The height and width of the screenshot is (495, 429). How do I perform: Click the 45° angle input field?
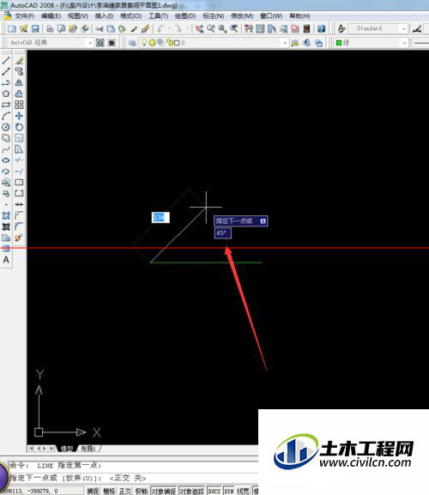[222, 233]
